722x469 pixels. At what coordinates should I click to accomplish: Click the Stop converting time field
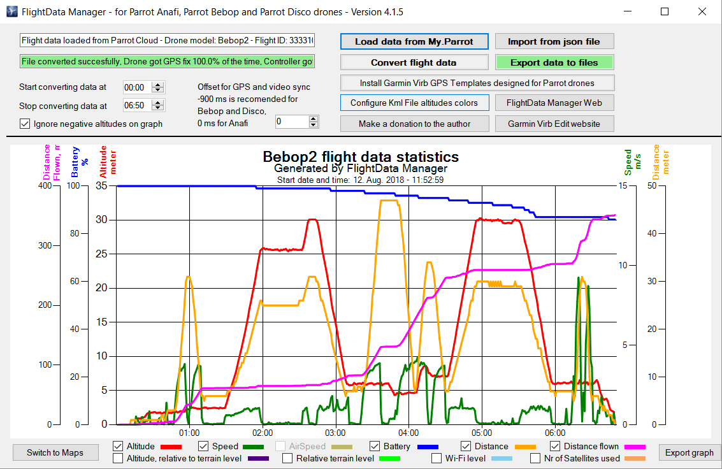tap(138, 105)
